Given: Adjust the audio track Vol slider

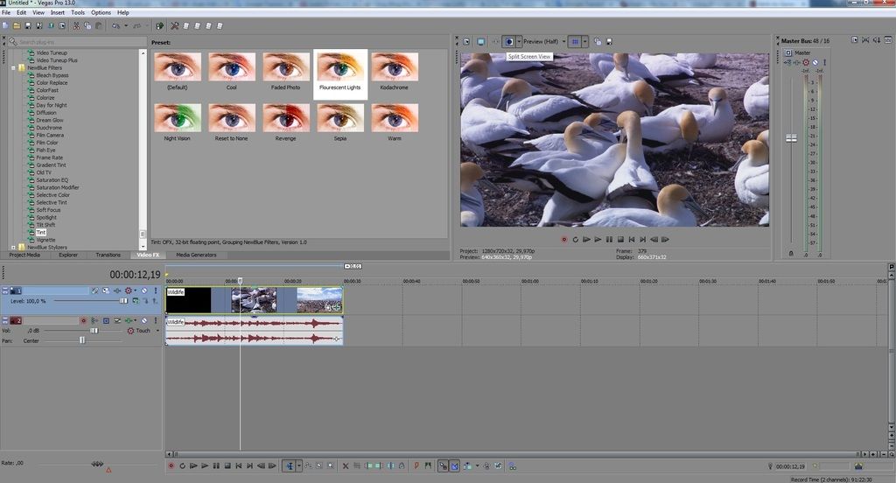Looking at the screenshot, I should 94,331.
